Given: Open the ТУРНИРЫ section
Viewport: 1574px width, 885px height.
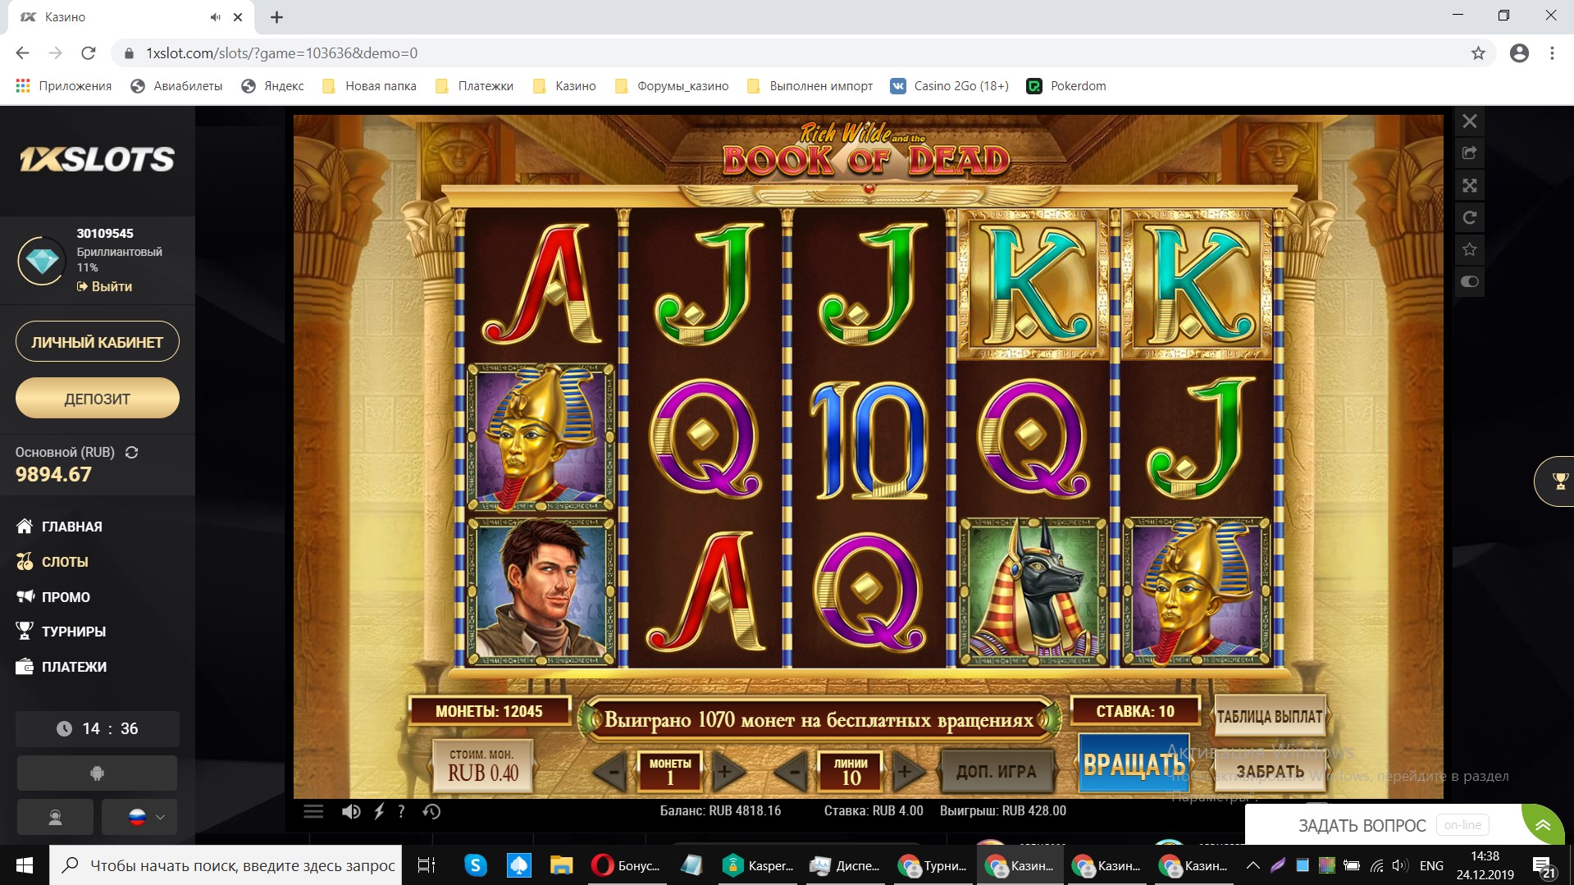Looking at the screenshot, I should click(x=61, y=632).
